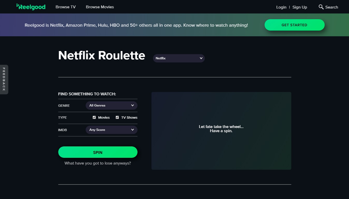Click the Search text label
The image size is (349, 199).
click(x=332, y=7)
